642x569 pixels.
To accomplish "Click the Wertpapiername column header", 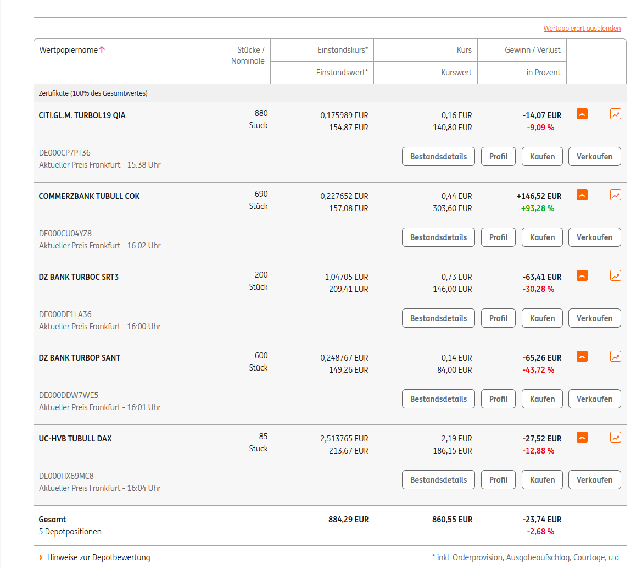I will coord(69,50).
